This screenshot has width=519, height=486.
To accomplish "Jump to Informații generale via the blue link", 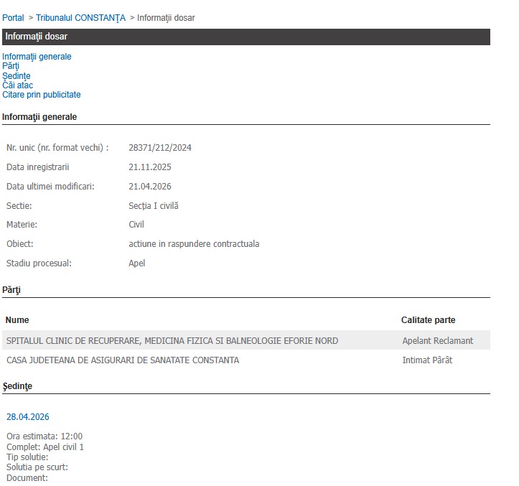I will tap(37, 57).
